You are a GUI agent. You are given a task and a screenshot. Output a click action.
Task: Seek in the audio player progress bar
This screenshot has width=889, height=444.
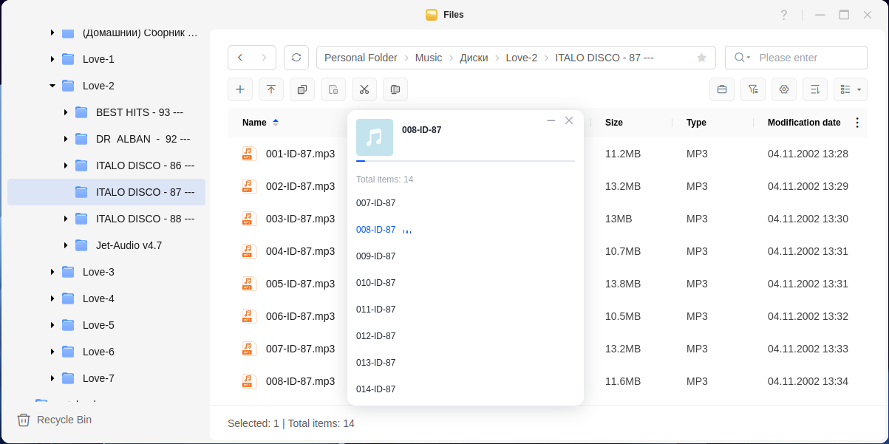tap(466, 160)
